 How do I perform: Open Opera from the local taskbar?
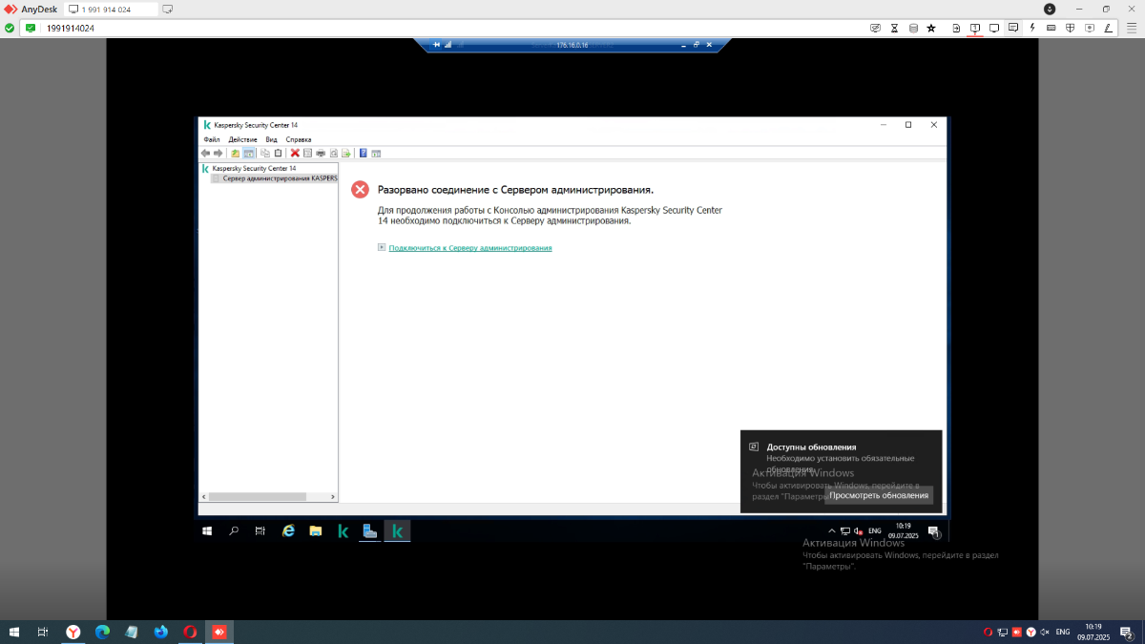(190, 632)
